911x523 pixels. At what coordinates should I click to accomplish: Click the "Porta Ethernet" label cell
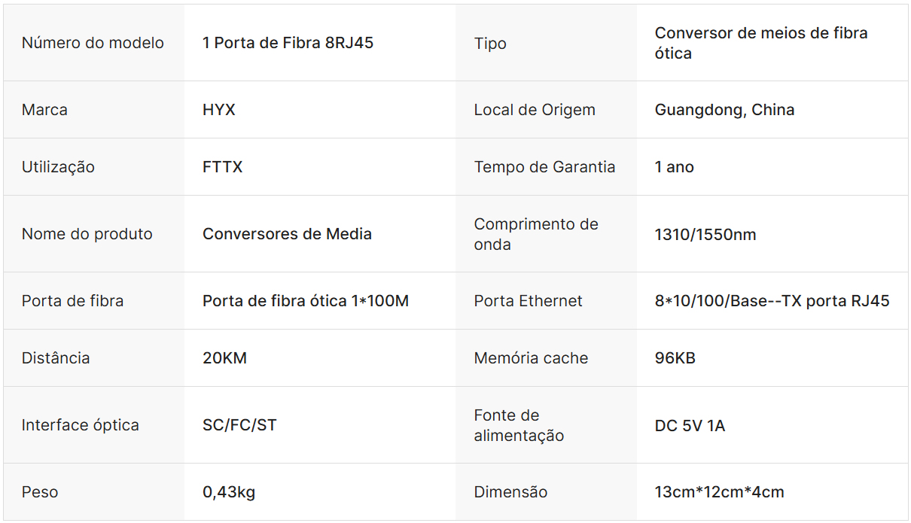click(528, 301)
